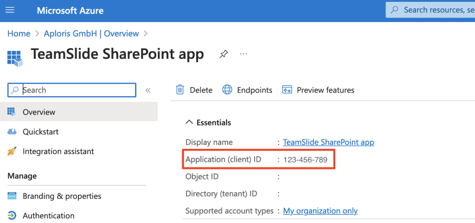Click the Overview grid icon
This screenshot has width=475, height=223.
click(x=12, y=112)
